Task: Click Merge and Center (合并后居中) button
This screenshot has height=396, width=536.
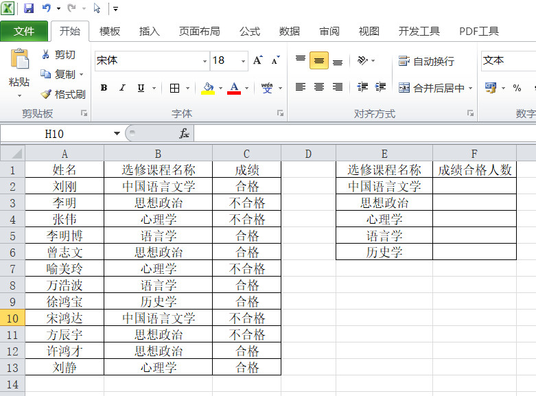Action: point(432,88)
